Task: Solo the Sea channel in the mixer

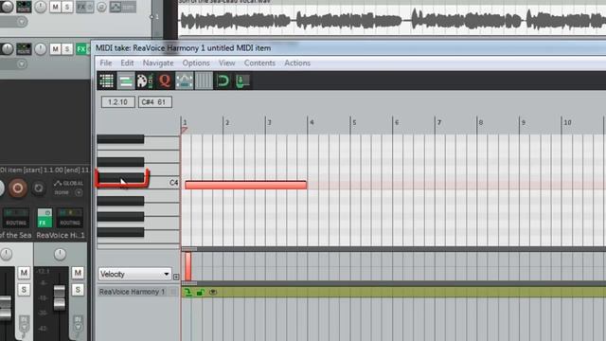Action: [x=24, y=290]
